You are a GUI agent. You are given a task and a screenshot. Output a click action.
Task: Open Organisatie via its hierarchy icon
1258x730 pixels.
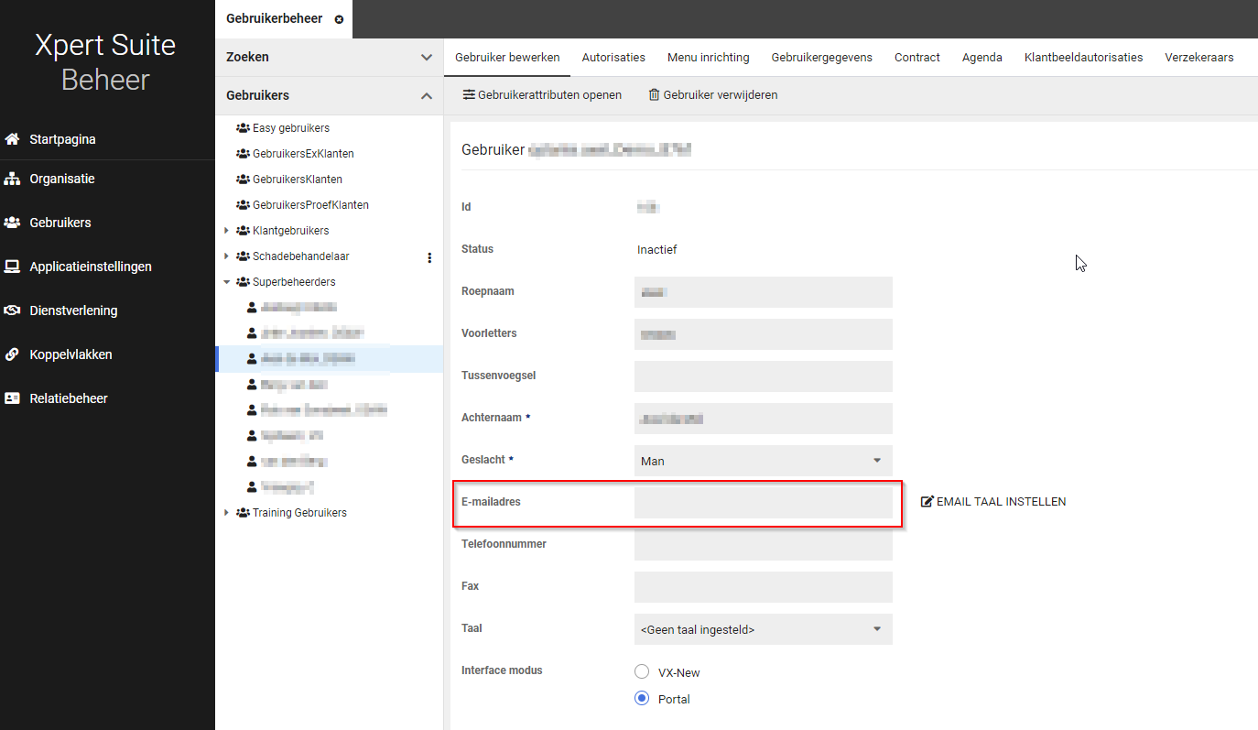pos(12,179)
